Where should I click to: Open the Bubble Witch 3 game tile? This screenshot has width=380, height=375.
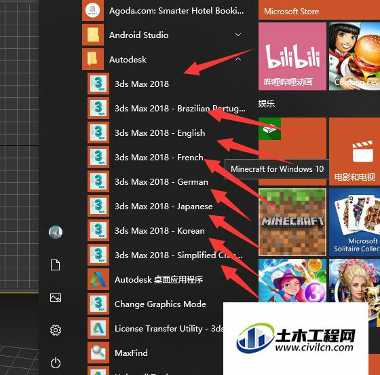coord(292,281)
